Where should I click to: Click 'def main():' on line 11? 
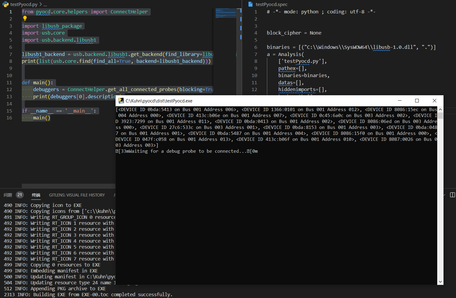click(x=37, y=83)
